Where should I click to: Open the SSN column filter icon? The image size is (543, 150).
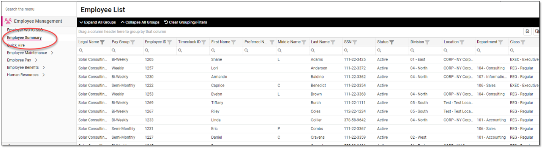point(355,42)
